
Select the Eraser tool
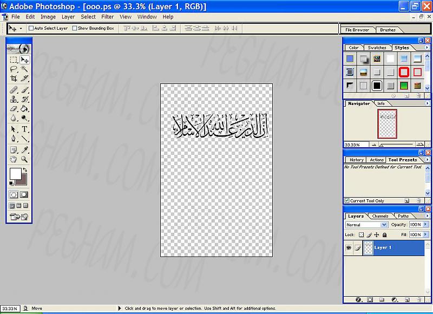[14, 108]
